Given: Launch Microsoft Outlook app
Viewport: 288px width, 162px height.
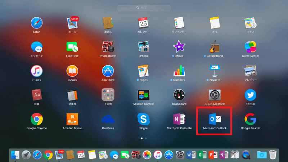Looking at the screenshot, I should click(215, 119).
